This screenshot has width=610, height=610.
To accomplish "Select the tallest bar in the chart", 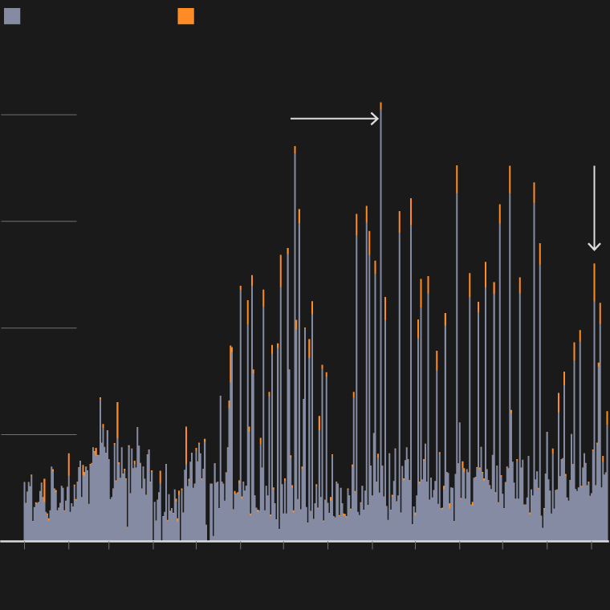I will tap(380, 321).
